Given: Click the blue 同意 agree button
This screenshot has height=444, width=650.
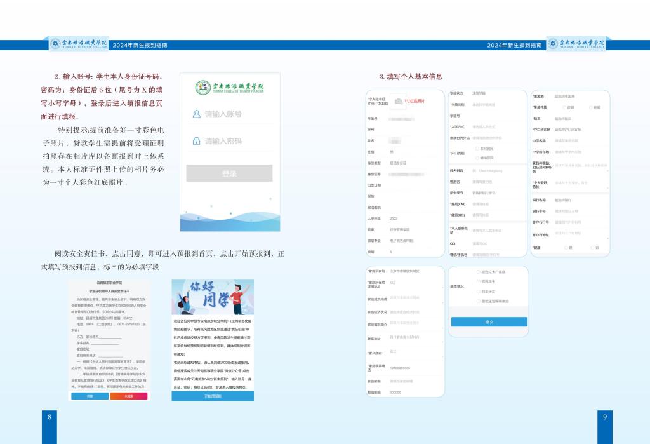Looking at the screenshot, I should pos(90,396).
